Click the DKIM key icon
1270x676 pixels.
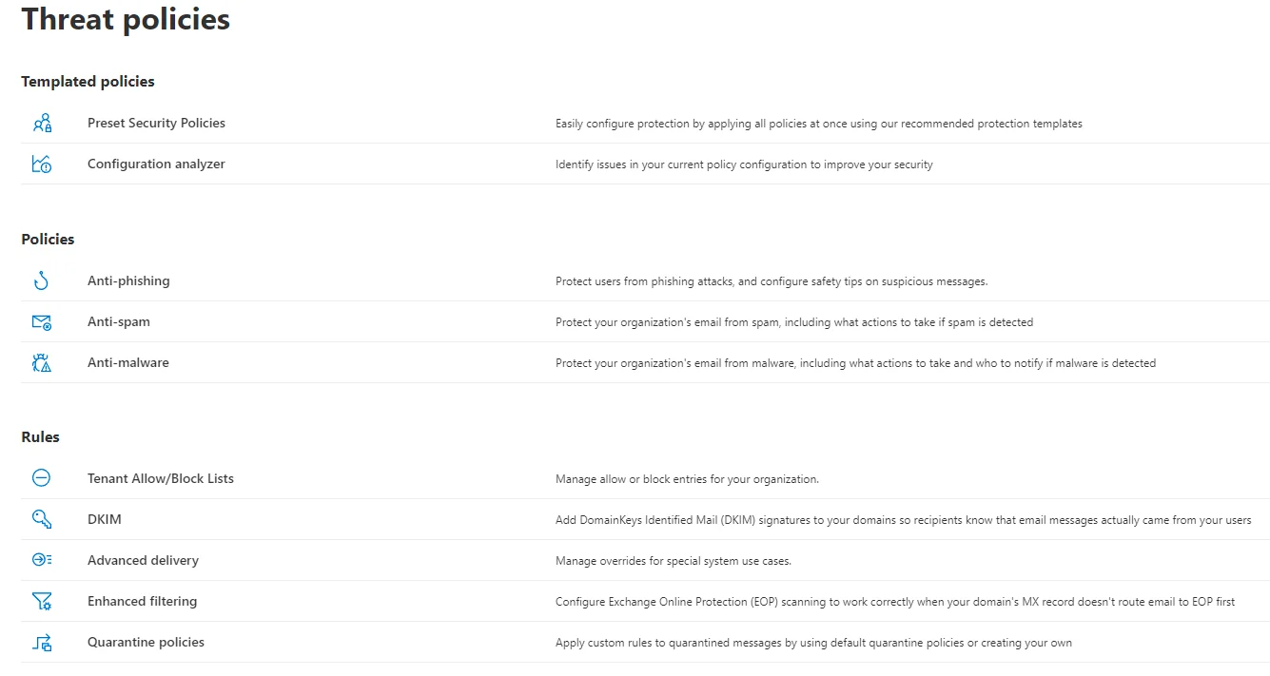click(42, 520)
